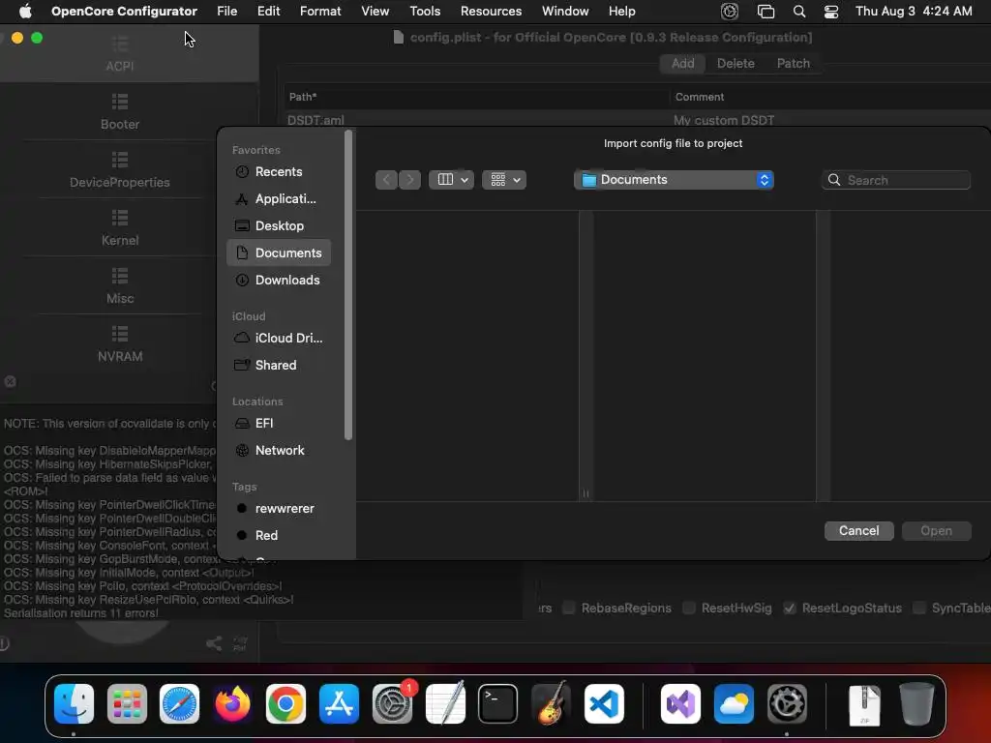This screenshot has height=743, width=991.
Task: Cancel the import dialog
Action: [859, 531]
